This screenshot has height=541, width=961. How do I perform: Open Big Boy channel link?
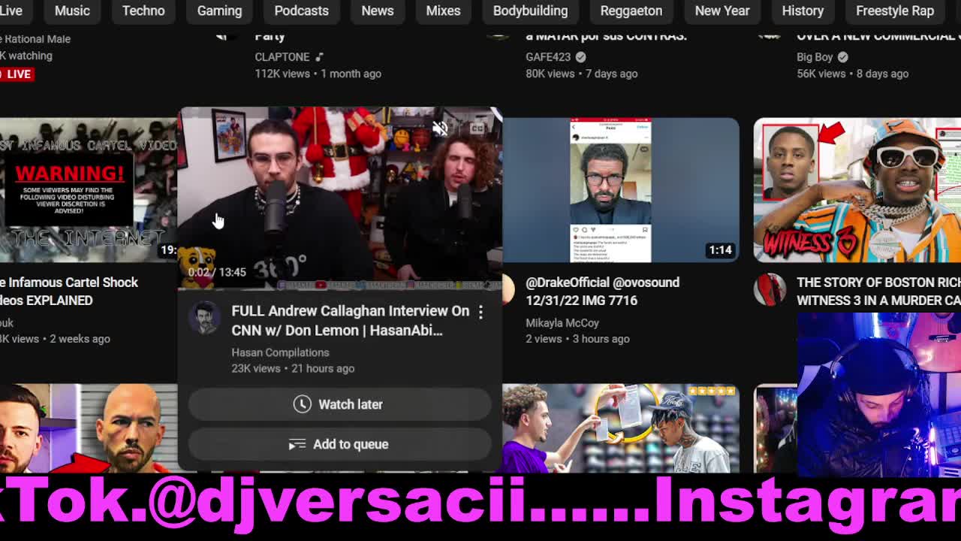click(x=815, y=57)
